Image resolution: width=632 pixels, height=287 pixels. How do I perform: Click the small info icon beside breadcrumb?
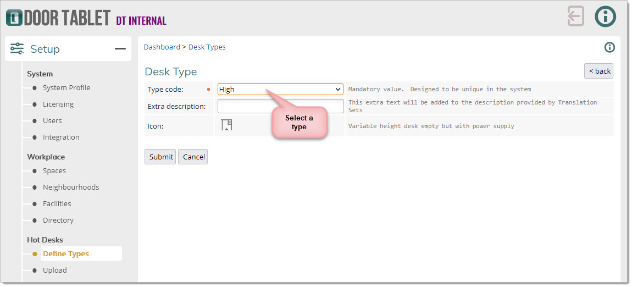[609, 47]
